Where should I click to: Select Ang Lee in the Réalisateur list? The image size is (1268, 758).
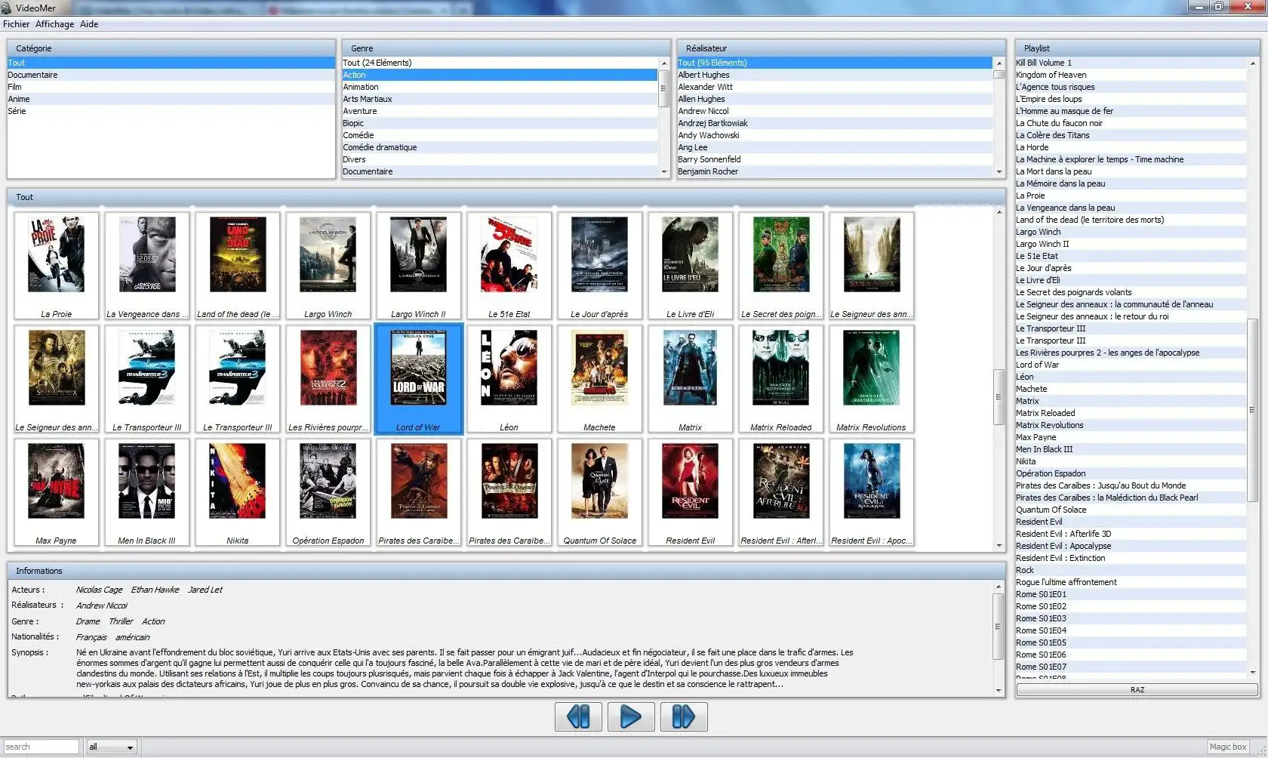(692, 147)
